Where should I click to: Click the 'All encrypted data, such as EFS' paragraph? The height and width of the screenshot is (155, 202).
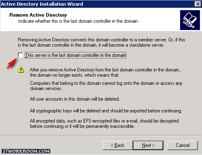pyautogui.click(x=104, y=123)
